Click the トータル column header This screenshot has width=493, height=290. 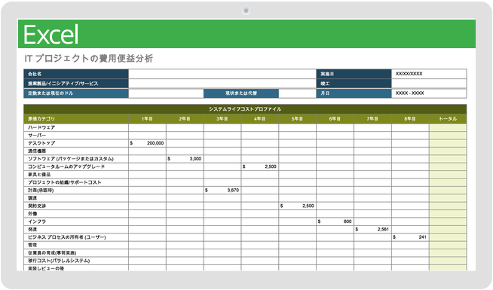448,119
